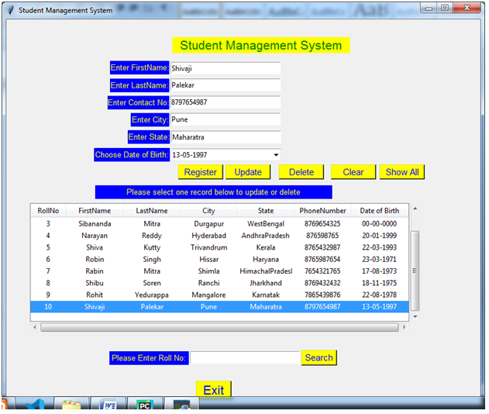
Task: Exit the application via Exit button
Action: [x=214, y=389]
